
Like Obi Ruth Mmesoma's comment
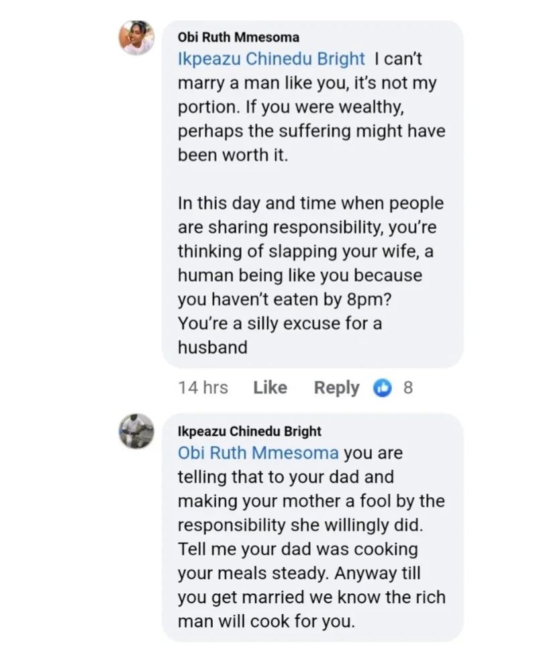pos(270,388)
